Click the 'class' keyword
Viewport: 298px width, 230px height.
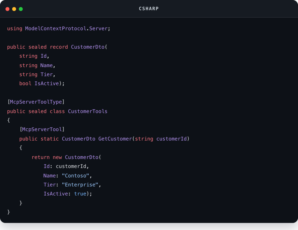57,111
